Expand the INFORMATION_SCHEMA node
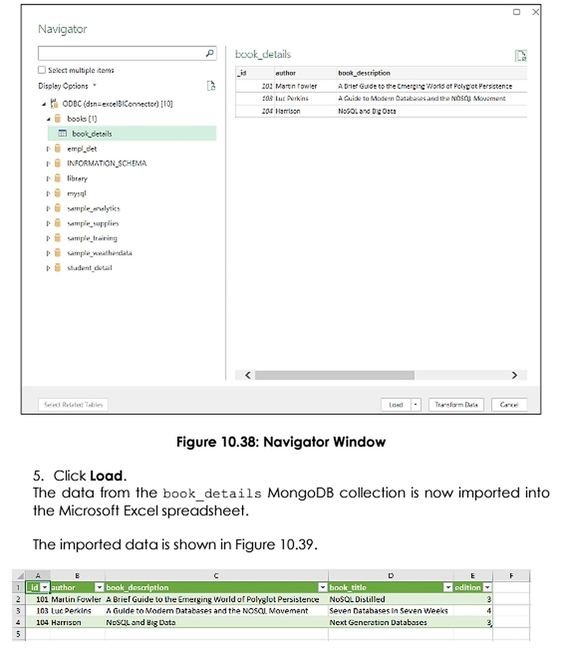Viewport: 563px width, 648px height. point(48,164)
